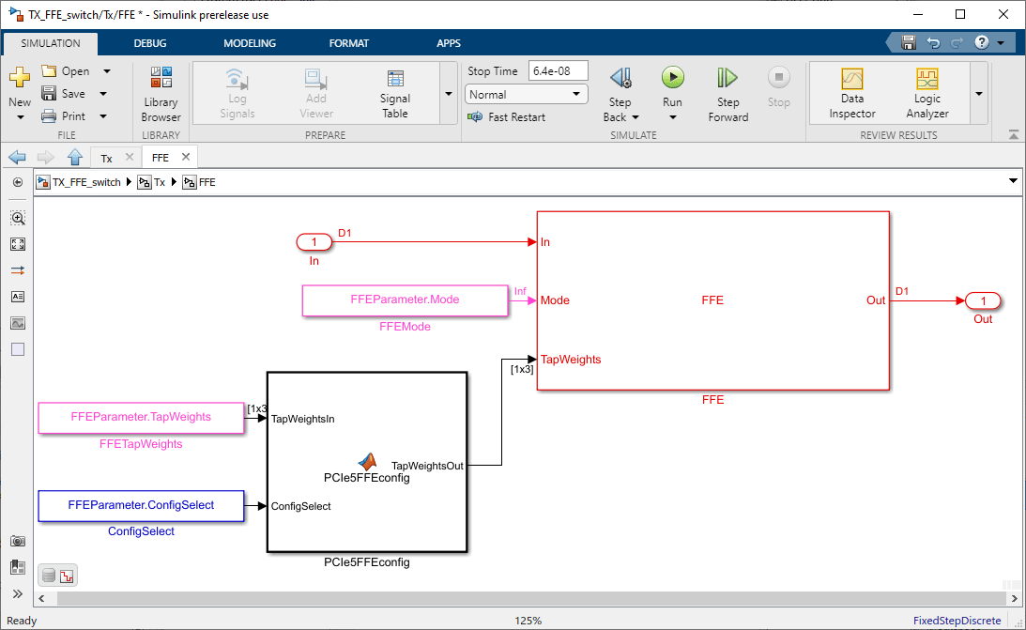Click TX_FFE_switch in the breadcrumb path
This screenshot has height=630, width=1026.
[x=86, y=182]
